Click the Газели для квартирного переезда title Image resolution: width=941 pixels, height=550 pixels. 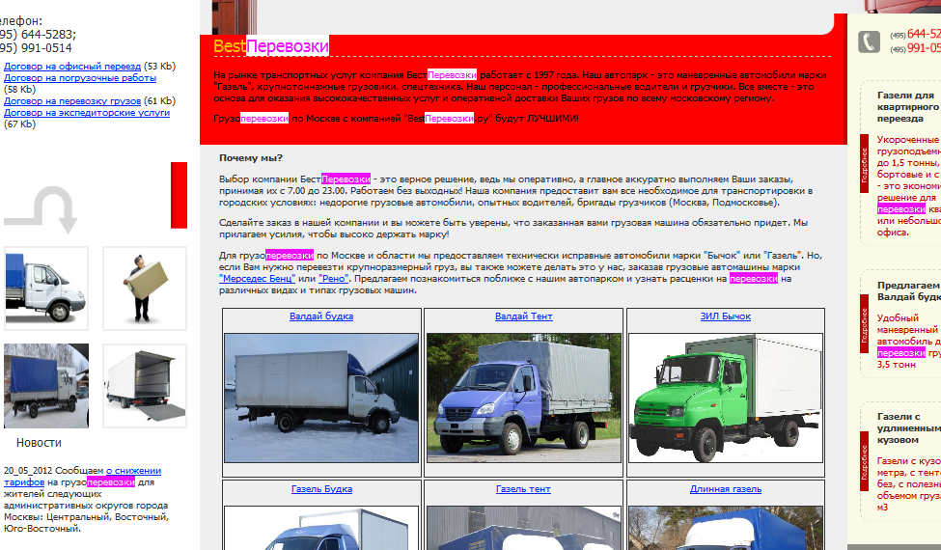[908, 107]
